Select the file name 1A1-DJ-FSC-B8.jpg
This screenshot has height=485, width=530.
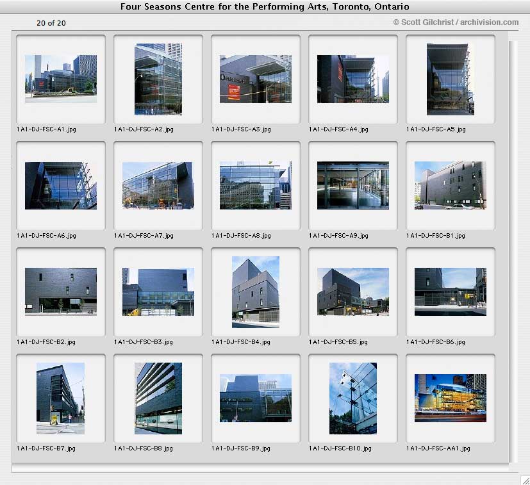(144, 448)
